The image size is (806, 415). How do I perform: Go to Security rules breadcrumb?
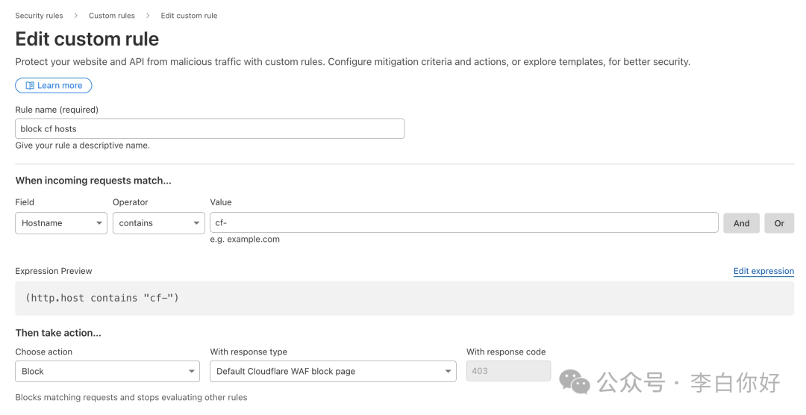point(39,16)
